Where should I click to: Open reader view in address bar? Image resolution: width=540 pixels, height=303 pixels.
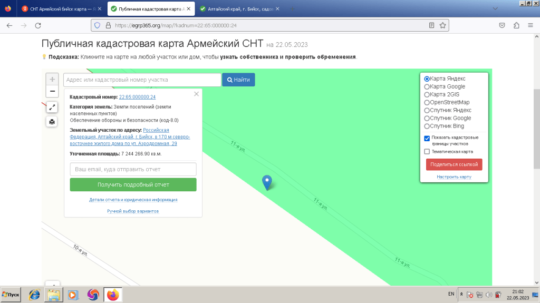431,25
